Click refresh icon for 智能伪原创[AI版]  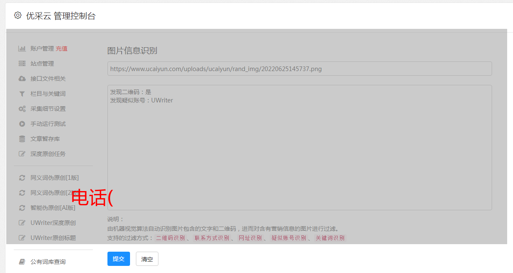(22, 208)
